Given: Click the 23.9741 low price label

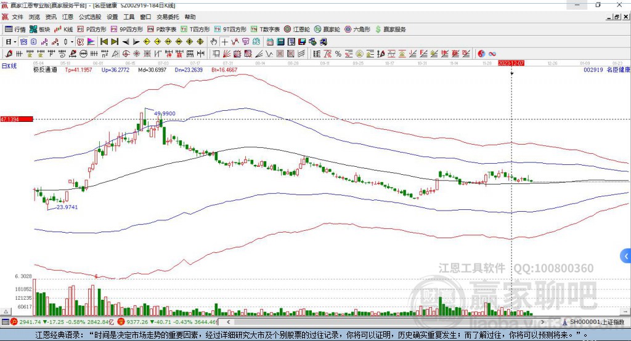Looking at the screenshot, I should pyautogui.click(x=67, y=207).
